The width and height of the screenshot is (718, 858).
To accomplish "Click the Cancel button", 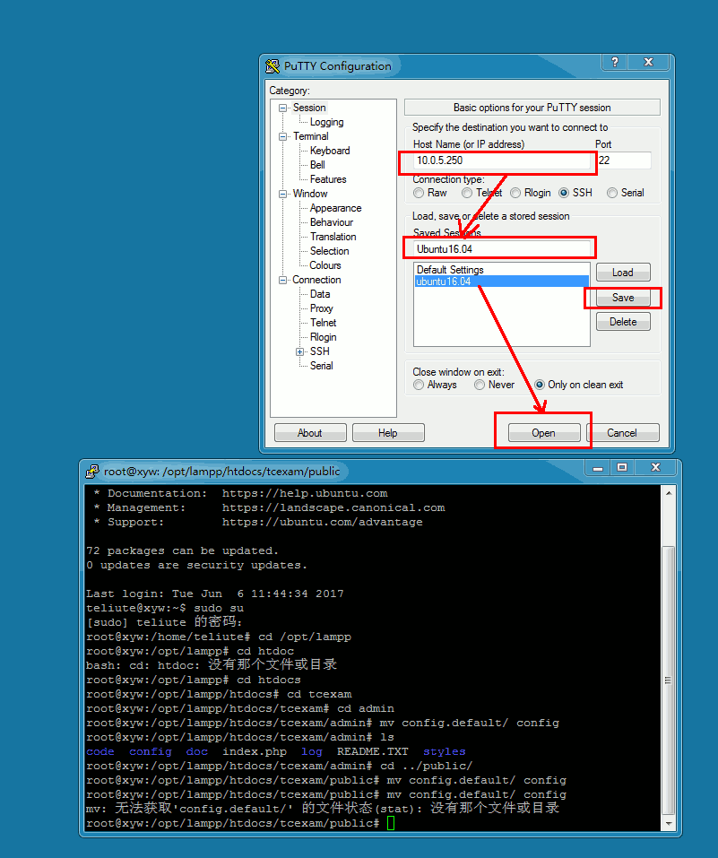I will click(x=622, y=433).
